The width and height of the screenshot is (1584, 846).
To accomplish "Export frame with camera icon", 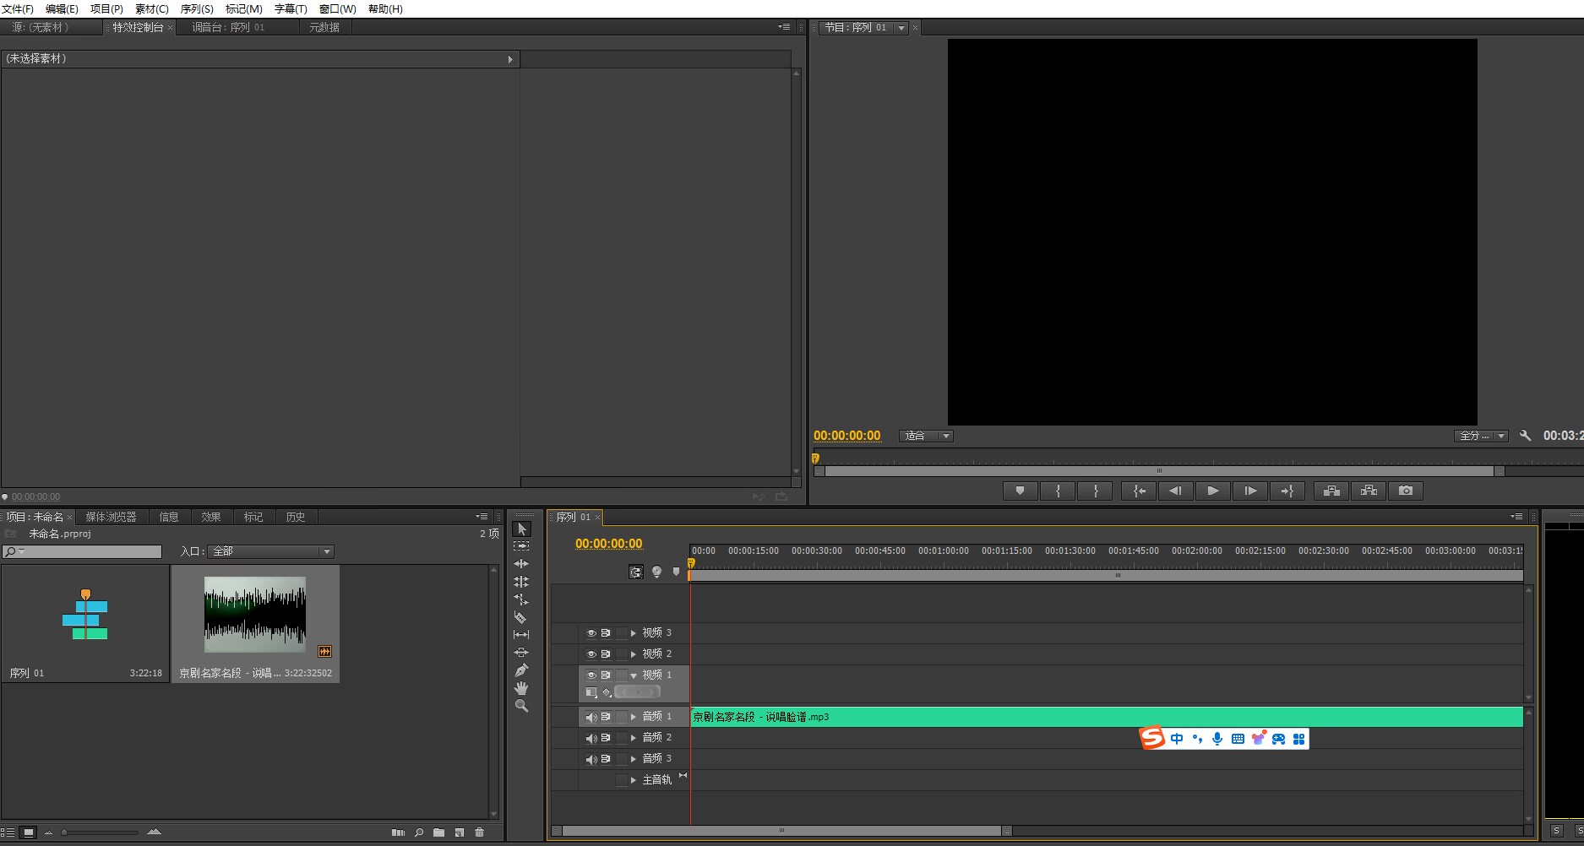I will coord(1406,491).
